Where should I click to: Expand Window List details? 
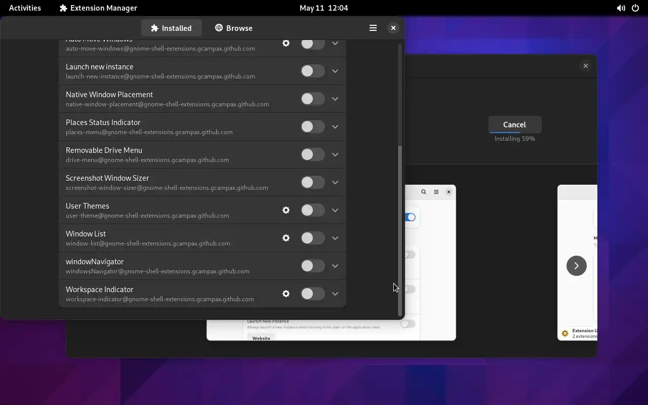335,238
